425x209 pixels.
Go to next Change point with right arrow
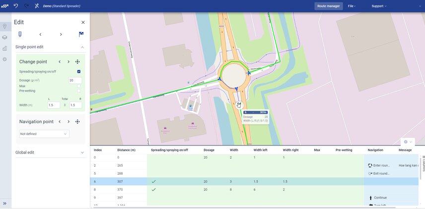[x=69, y=62]
